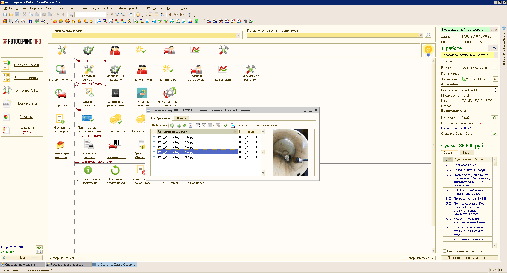507x273 pixels.
Task: Click the 'Работы и запчасти' wrench icon
Action: [89, 70]
